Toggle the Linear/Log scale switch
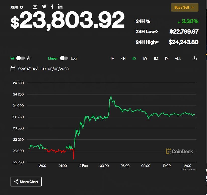Image resolution: width=207 pixels, height=195 pixels. [x=64, y=58]
